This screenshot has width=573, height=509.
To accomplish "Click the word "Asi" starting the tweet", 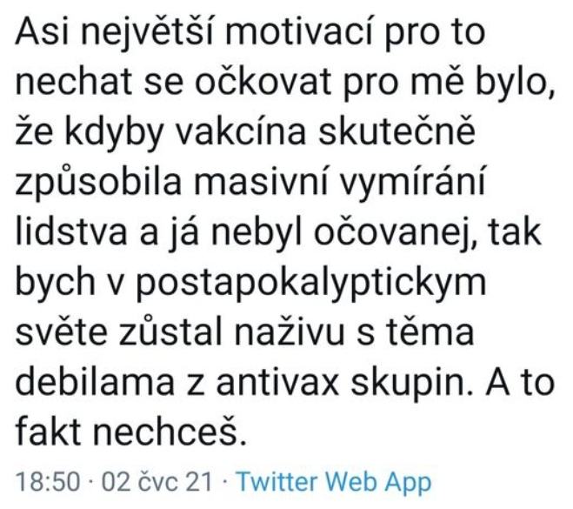I will [x=43, y=36].
